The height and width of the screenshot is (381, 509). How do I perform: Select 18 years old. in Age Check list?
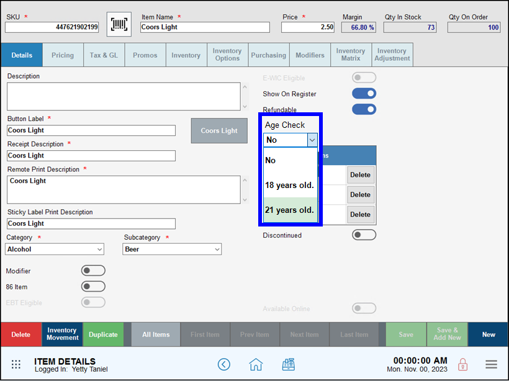coord(291,185)
